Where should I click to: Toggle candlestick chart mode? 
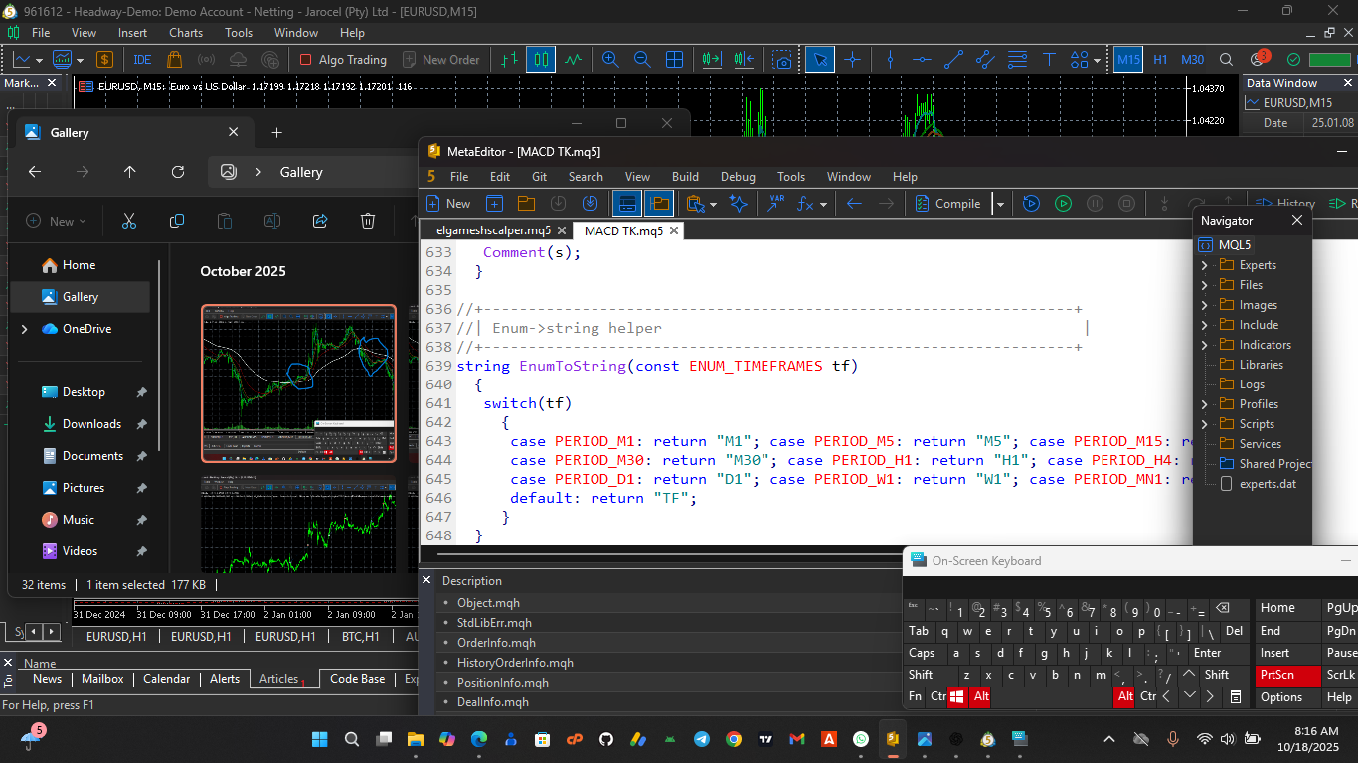point(541,60)
